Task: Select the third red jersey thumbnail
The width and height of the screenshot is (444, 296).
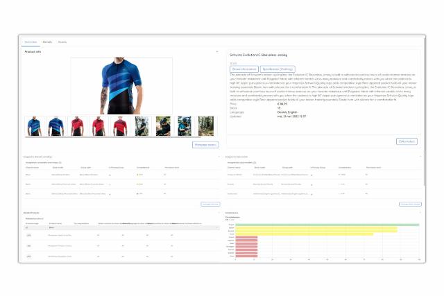Action: pyautogui.click(x=121, y=125)
